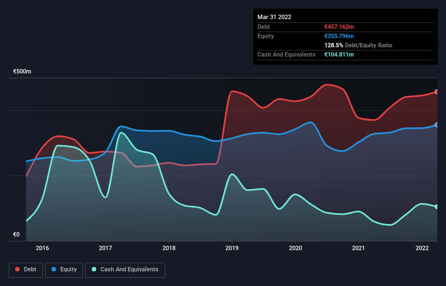Click the €0 axis label
The width and height of the screenshot is (446, 286).
(16, 234)
